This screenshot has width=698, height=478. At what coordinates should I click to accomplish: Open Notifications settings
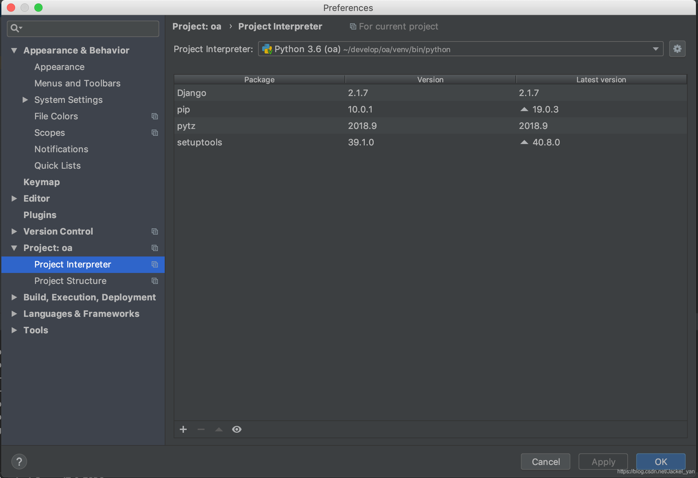point(61,149)
